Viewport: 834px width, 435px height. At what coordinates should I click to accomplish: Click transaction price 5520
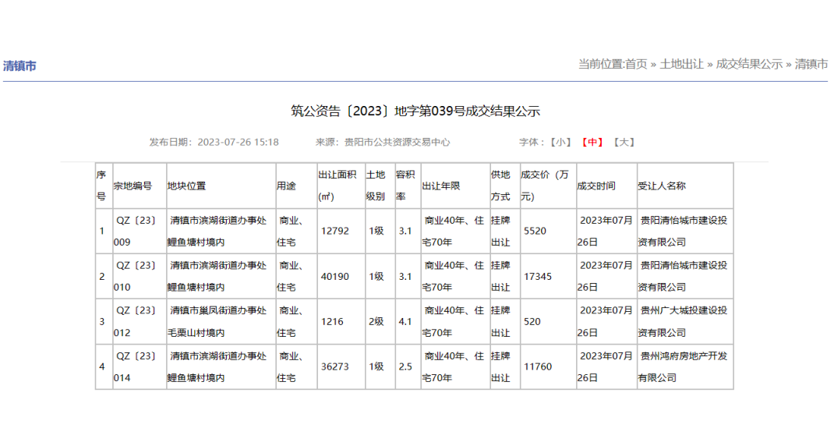click(535, 231)
